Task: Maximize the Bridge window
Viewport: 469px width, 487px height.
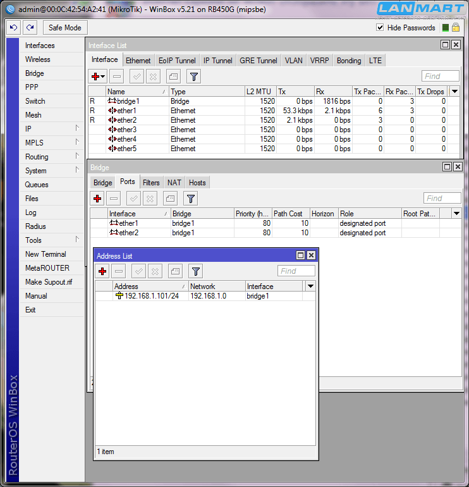Action: click(448, 167)
